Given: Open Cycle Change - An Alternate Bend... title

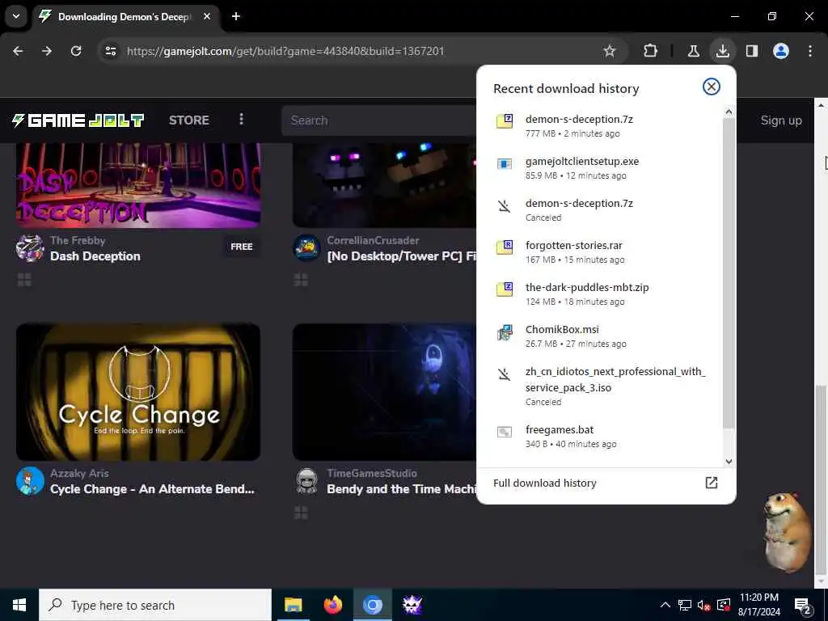Looking at the screenshot, I should pyautogui.click(x=152, y=489).
